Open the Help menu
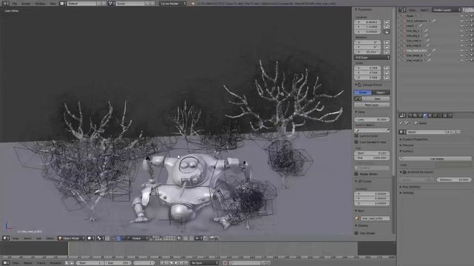Screen dimensions: 474x266 [x=53, y=4]
